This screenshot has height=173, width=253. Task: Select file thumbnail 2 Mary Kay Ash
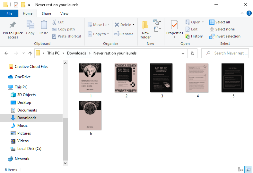pos(126,78)
